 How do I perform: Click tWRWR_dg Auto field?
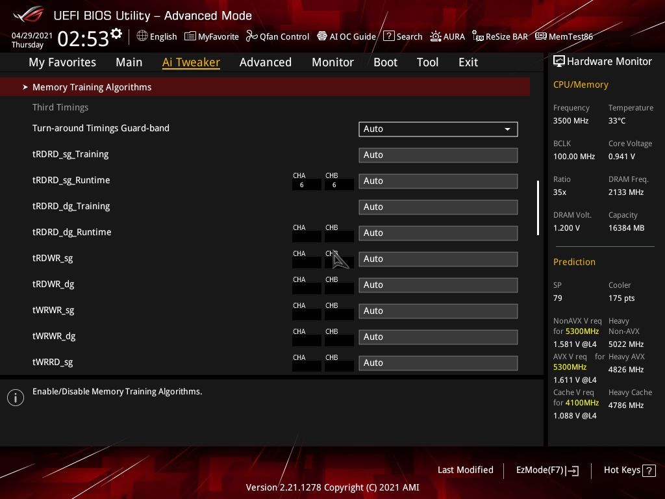438,337
